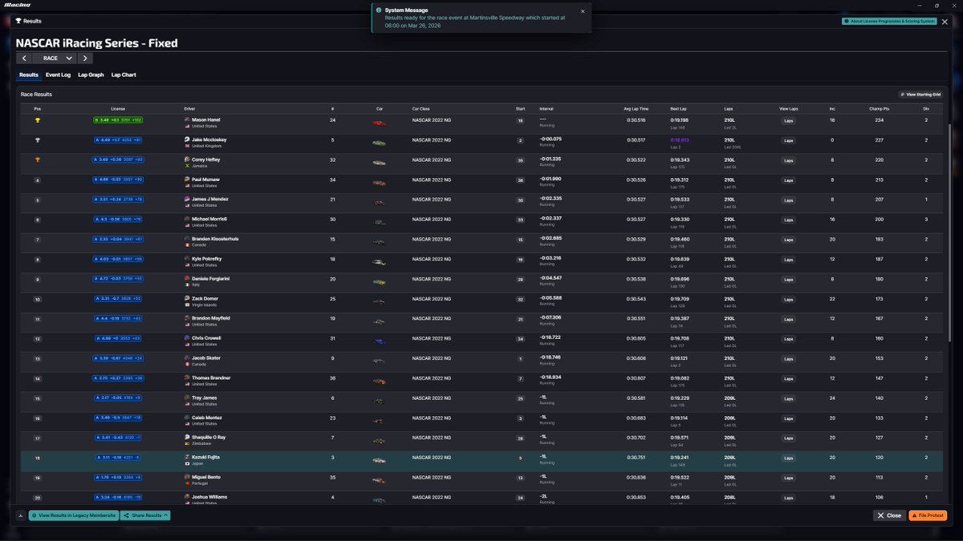
Task: Click Paul Mumaw's car icon
Action: coord(379,183)
